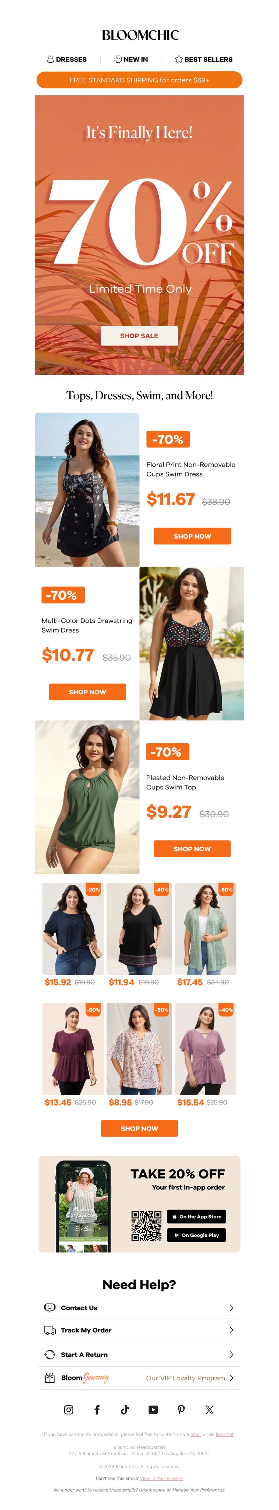Screen dimensions: 279x1510
Task: Follow the Unsubscribe link in footer
Action: click(151, 1489)
